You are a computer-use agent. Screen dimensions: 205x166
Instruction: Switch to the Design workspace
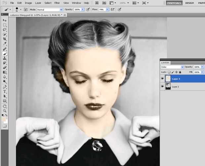click(x=189, y=3)
